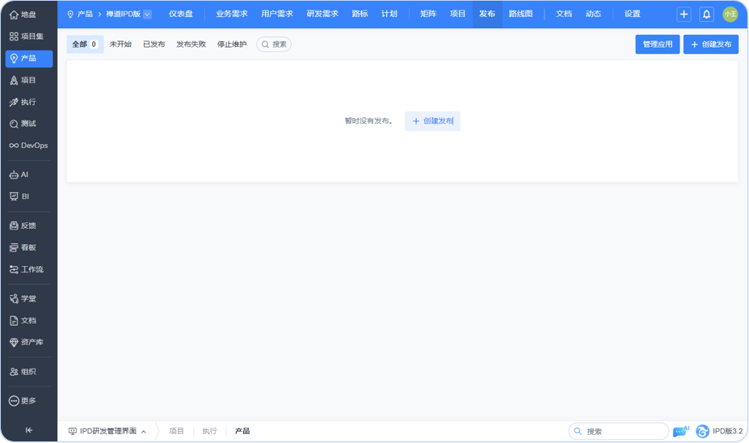Expand the 禅道IPD版 product dropdown
Screen dimensions: 749x443
click(x=147, y=15)
